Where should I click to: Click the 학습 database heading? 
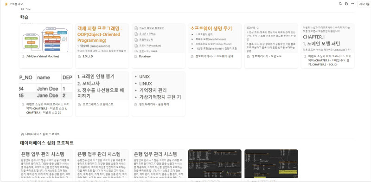(x=25, y=17)
